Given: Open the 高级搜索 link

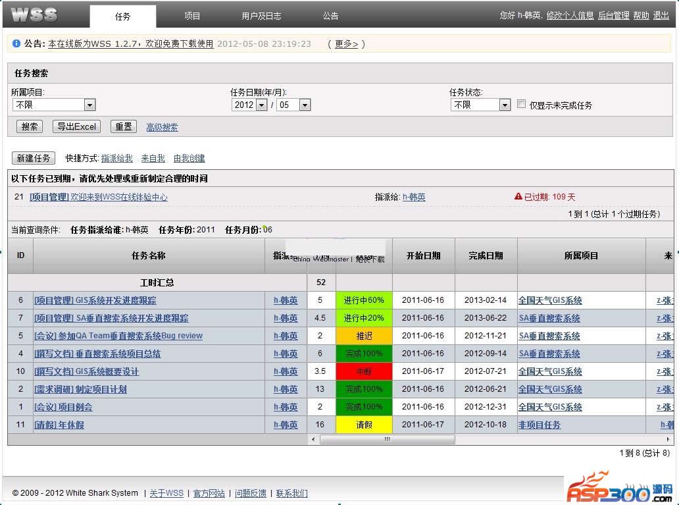Looking at the screenshot, I should tap(162, 127).
